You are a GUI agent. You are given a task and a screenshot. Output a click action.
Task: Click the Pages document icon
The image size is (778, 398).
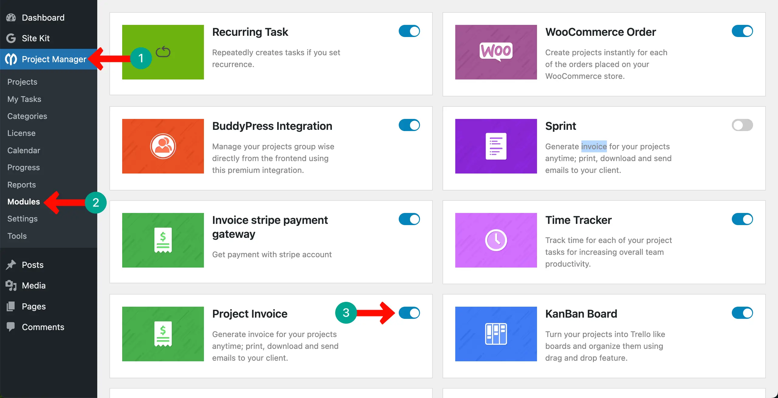pyautogui.click(x=11, y=306)
